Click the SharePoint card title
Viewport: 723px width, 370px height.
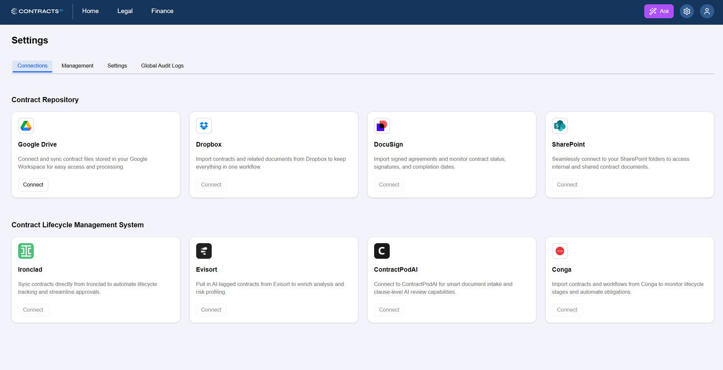[568, 145]
